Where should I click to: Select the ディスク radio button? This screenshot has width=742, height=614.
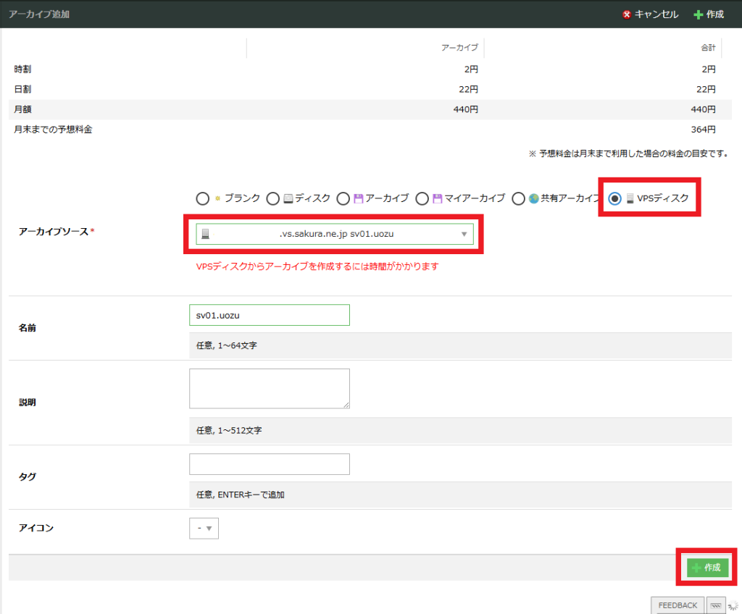click(x=272, y=198)
